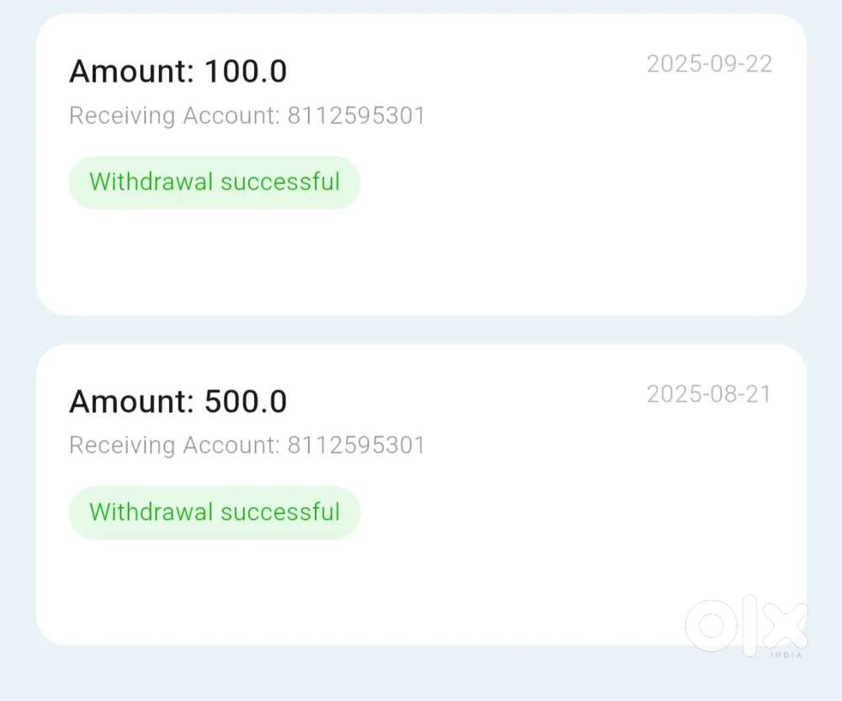The image size is (842, 701).
Task: Tap the green status indicator of the 100.0 withdrawal
Action: 214,182
